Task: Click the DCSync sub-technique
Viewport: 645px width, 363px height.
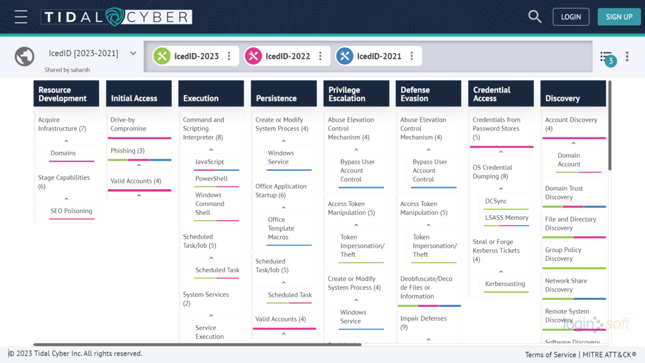Action: (496, 201)
